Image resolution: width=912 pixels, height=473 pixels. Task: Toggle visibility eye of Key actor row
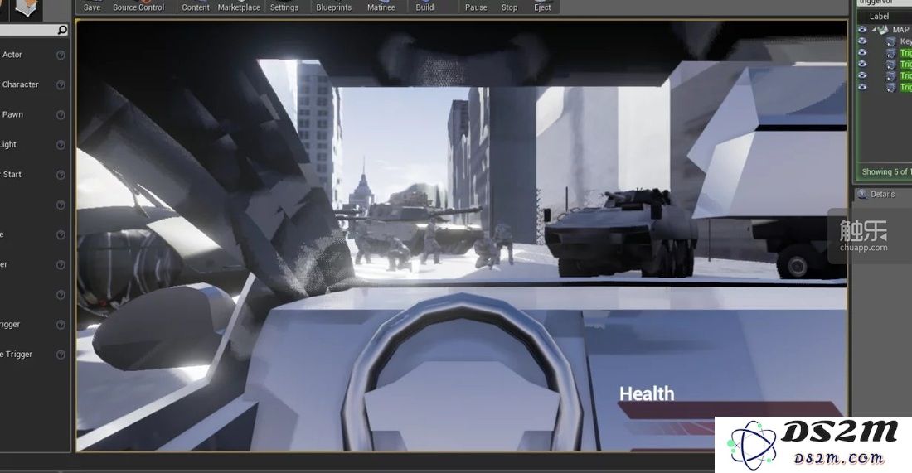862,41
